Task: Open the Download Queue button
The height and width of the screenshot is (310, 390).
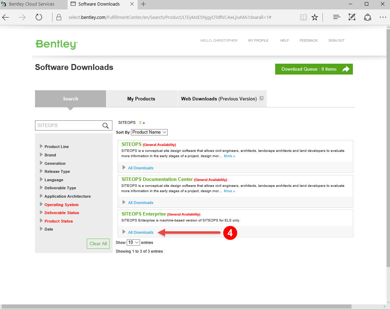Action: 314,69
